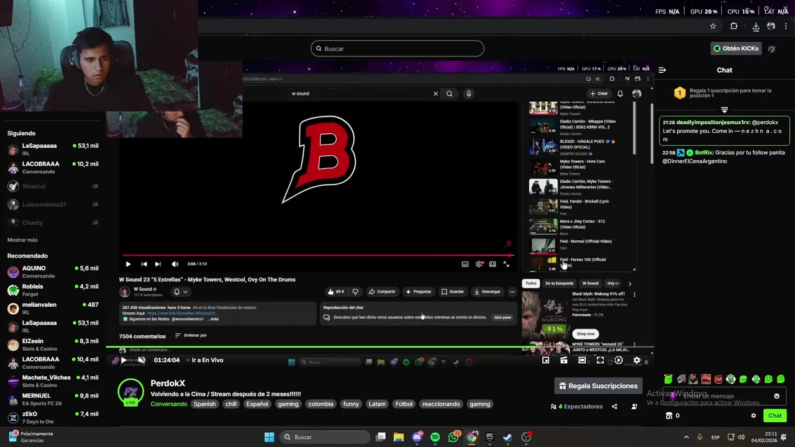
Task: Open recommended channel AQUINO
Action: 53,272
